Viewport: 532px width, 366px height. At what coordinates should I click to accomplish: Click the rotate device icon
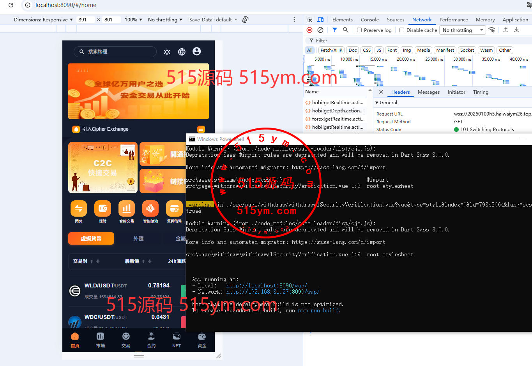[x=245, y=19]
